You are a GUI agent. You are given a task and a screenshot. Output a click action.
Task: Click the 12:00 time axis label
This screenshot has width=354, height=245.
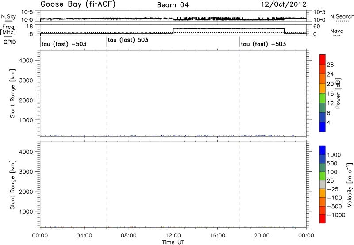pos(173,236)
